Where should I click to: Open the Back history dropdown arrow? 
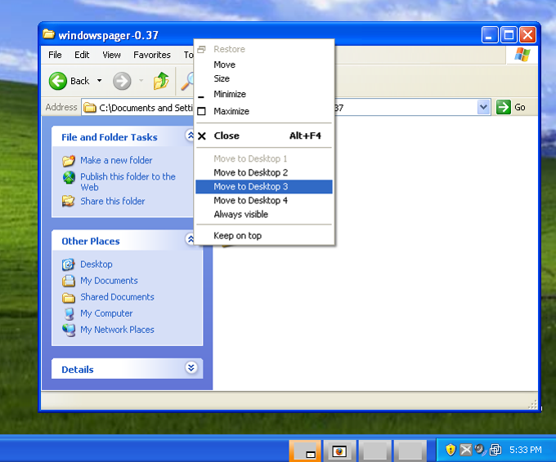pos(100,81)
